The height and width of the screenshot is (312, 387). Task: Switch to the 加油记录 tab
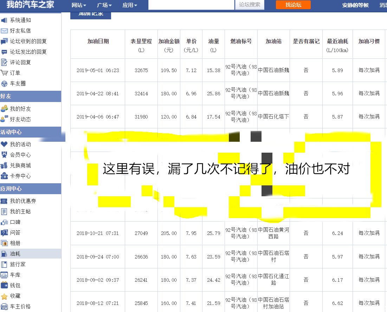[91, 14]
